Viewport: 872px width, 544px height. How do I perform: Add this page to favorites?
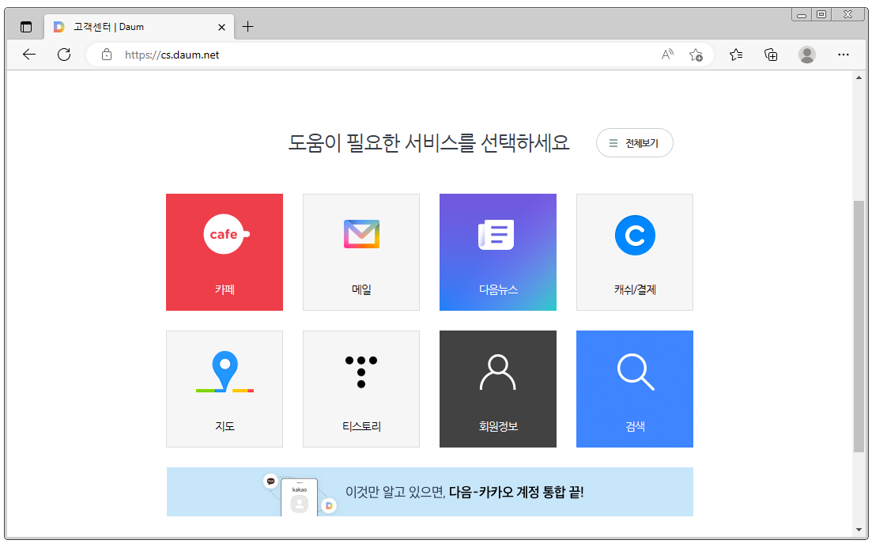[x=696, y=55]
